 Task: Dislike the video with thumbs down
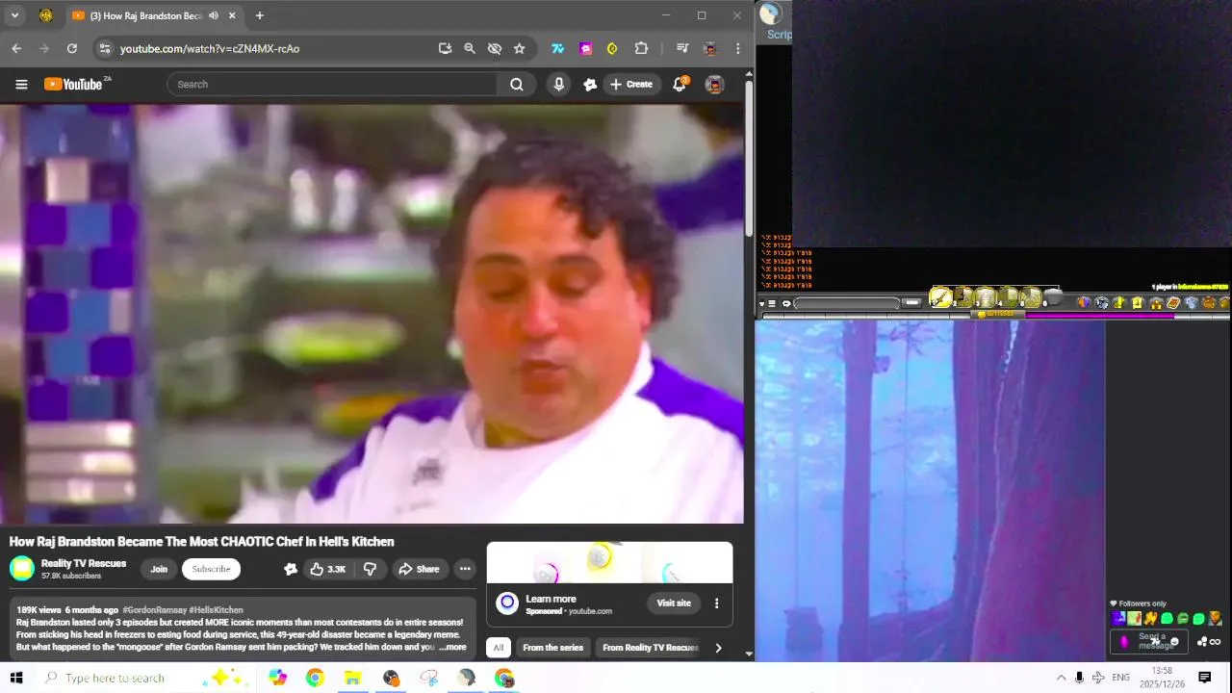(370, 569)
